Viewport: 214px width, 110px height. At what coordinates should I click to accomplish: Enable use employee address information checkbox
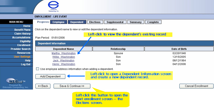tap(37, 69)
